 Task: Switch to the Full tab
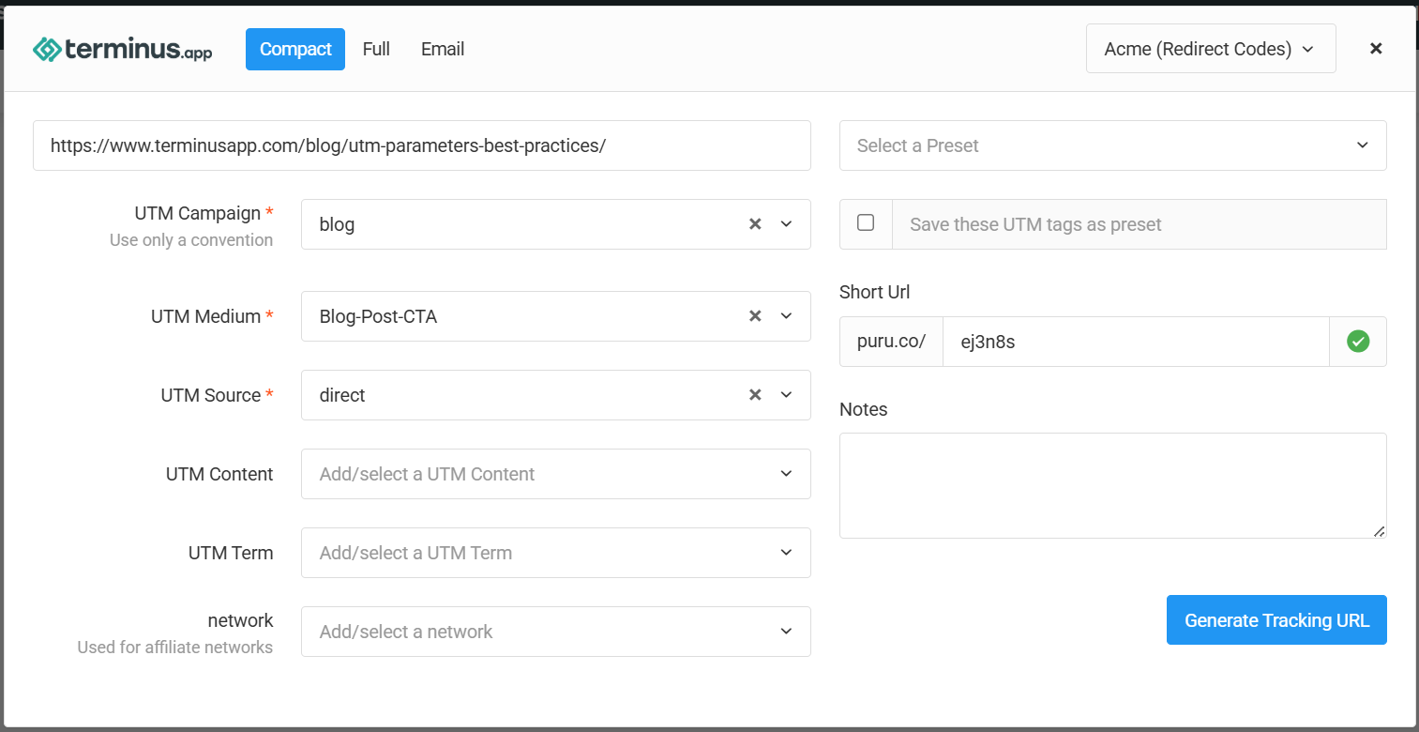click(x=376, y=49)
